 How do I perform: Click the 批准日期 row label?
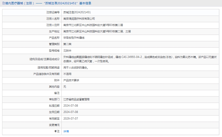click(x=54, y=106)
